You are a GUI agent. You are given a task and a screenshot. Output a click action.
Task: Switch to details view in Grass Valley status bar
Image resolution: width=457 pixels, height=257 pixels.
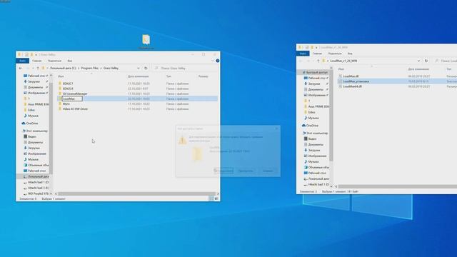tap(211, 198)
